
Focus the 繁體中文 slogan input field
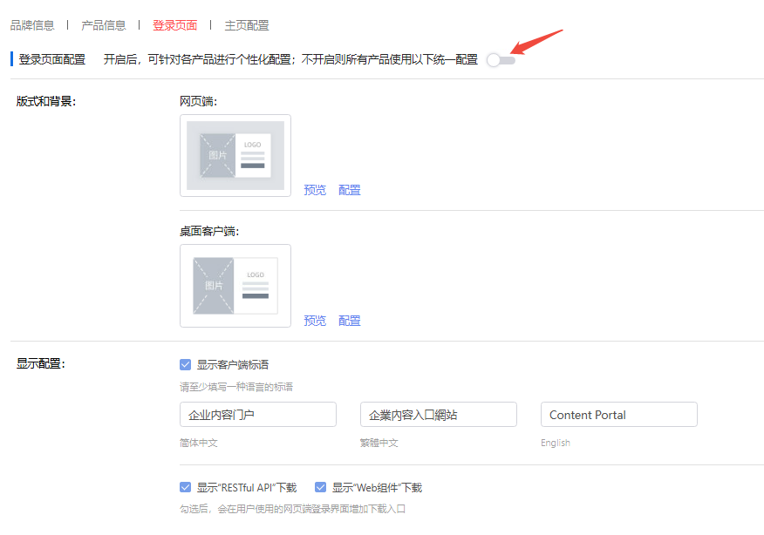pos(438,415)
